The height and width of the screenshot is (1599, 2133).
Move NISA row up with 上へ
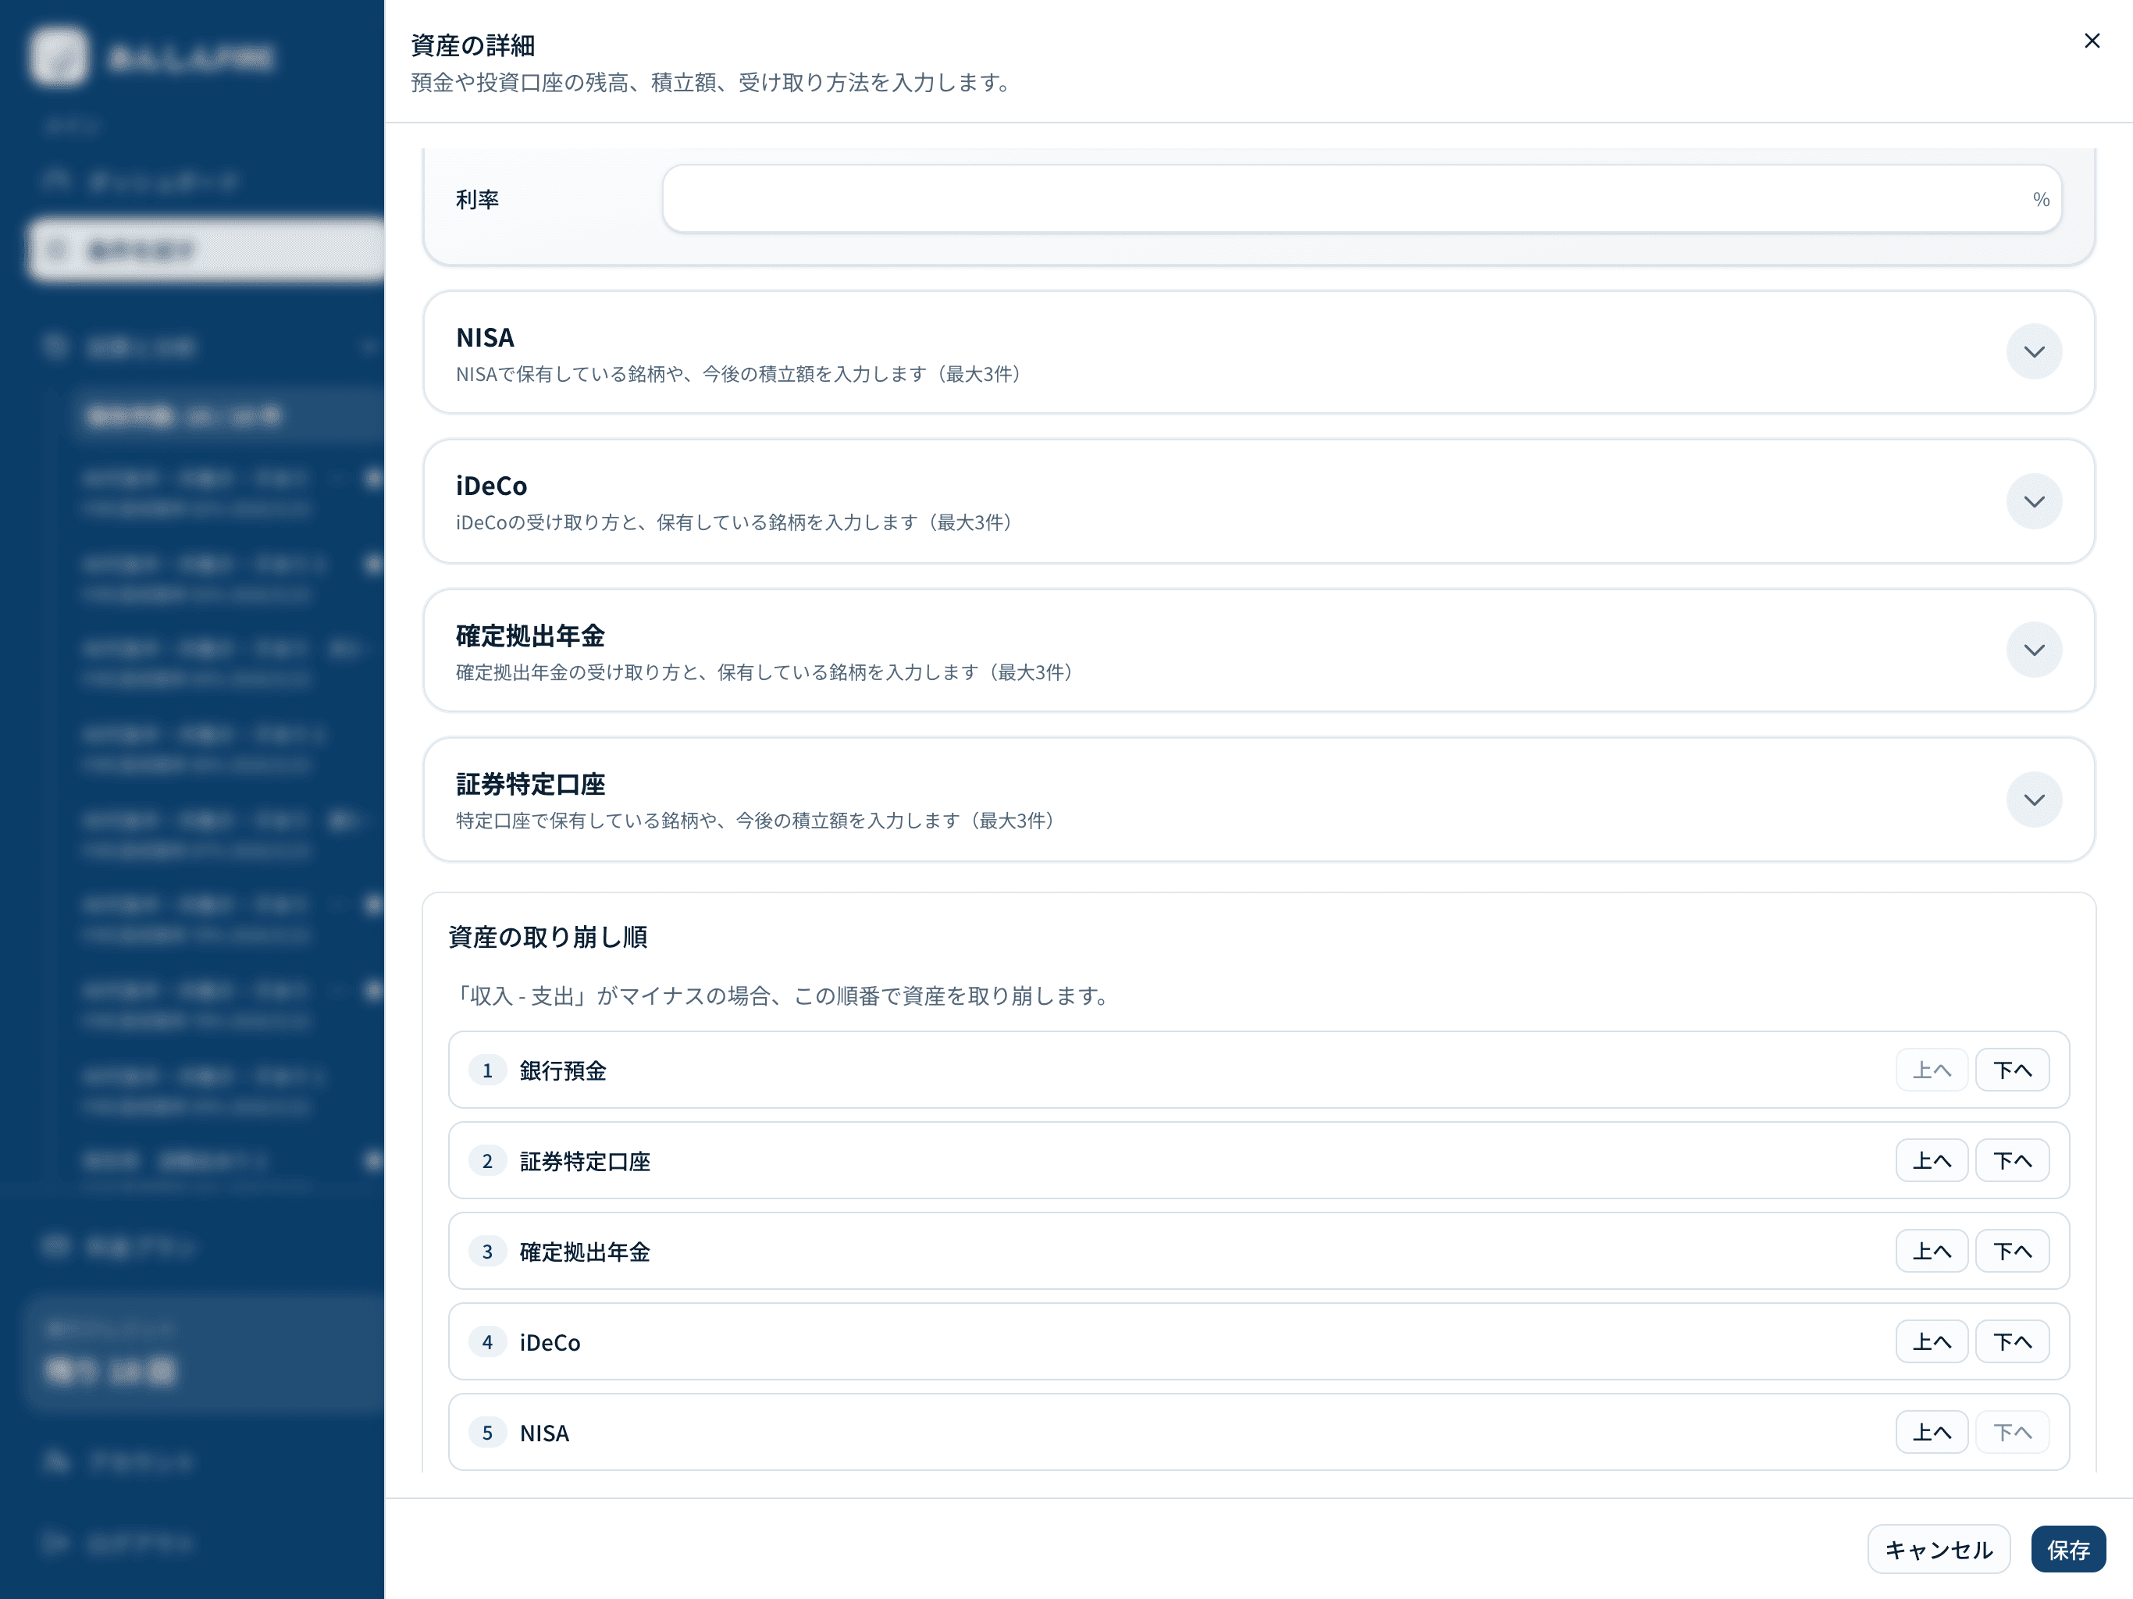click(x=1932, y=1432)
